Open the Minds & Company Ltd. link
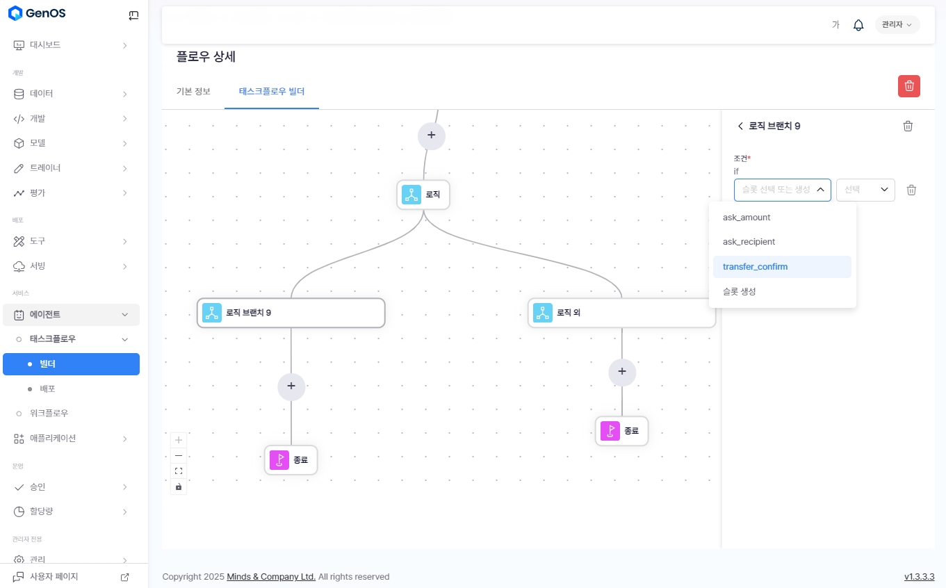The width and height of the screenshot is (946, 588). [271, 577]
